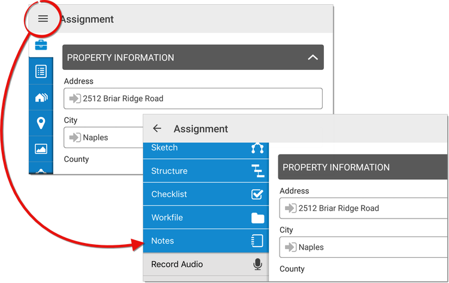Viewport: 449px width, 283px height.
Task: Open the hamburger menu in back Assignment window
Action: coord(43,19)
